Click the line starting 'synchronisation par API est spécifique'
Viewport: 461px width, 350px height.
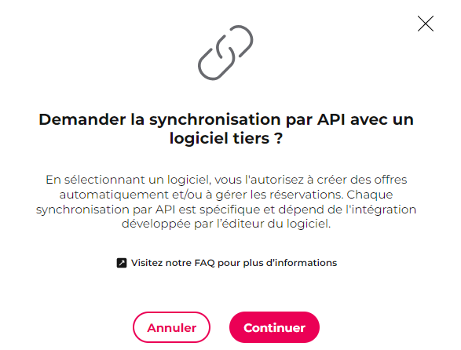point(226,210)
